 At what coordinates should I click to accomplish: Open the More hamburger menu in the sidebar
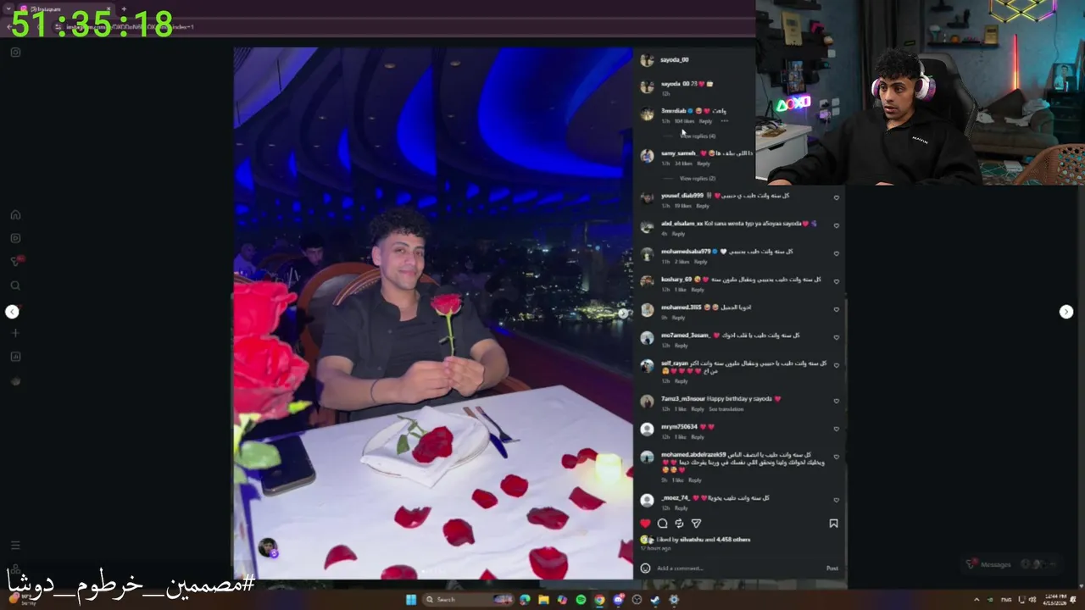(x=15, y=546)
